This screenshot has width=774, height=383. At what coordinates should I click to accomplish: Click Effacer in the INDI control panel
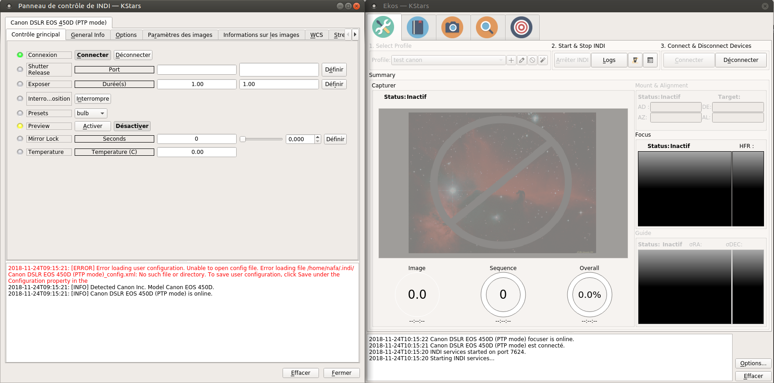pos(301,373)
